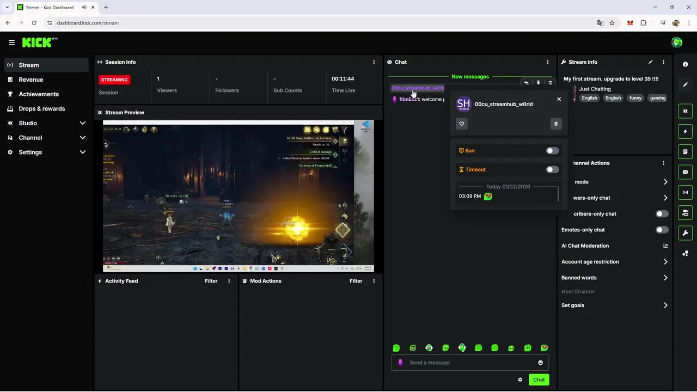This screenshot has height=392, width=697.
Task: Click the muted mic button in the user card
Action: pyautogui.click(x=555, y=124)
